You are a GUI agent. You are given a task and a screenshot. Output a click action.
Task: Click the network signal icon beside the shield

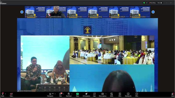(147, 3)
